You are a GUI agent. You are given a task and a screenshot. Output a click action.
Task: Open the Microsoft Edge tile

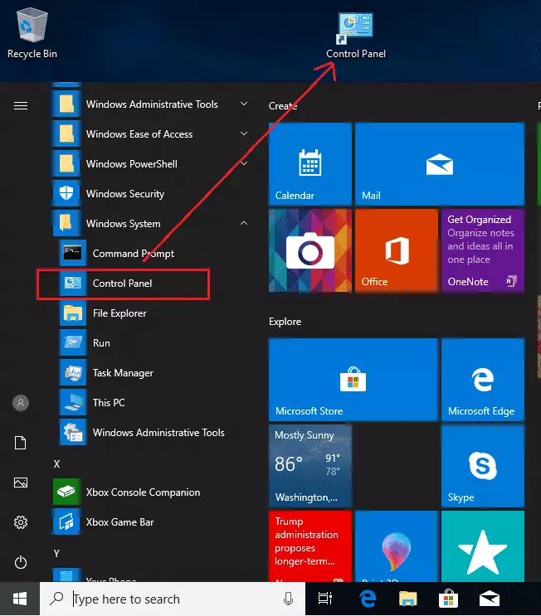click(x=483, y=380)
